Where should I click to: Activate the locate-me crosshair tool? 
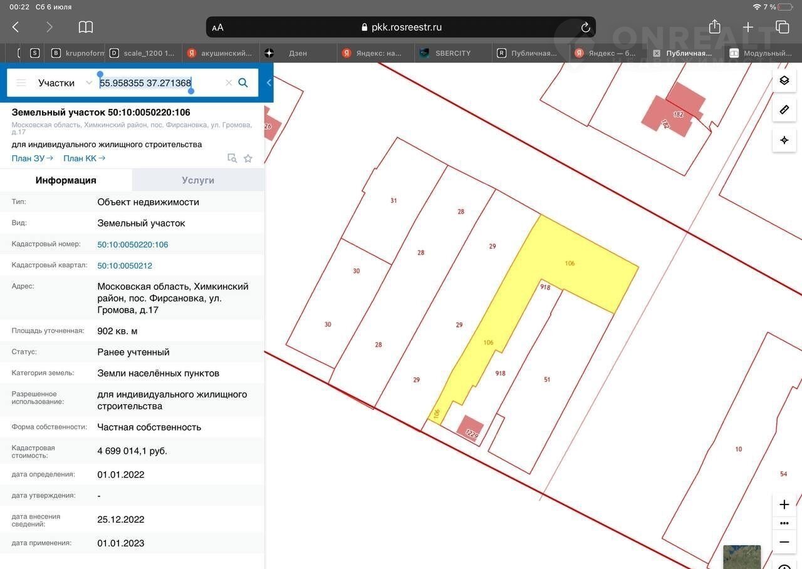(x=784, y=140)
